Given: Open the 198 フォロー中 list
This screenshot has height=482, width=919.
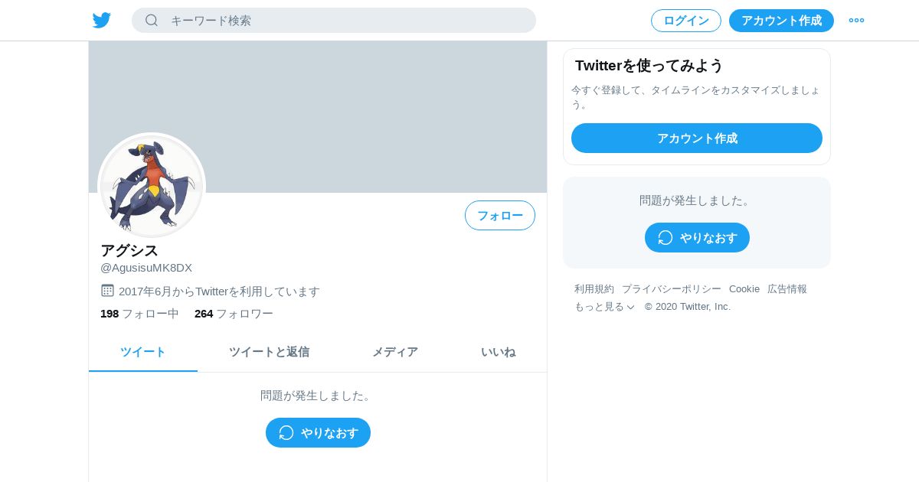Looking at the screenshot, I should (x=139, y=314).
